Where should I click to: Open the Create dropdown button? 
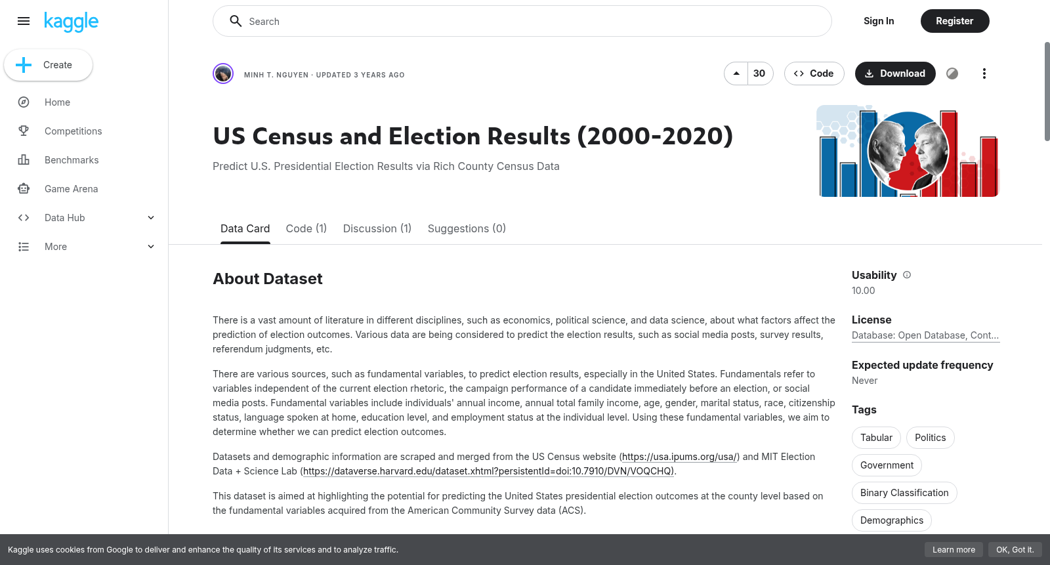pyautogui.click(x=48, y=65)
